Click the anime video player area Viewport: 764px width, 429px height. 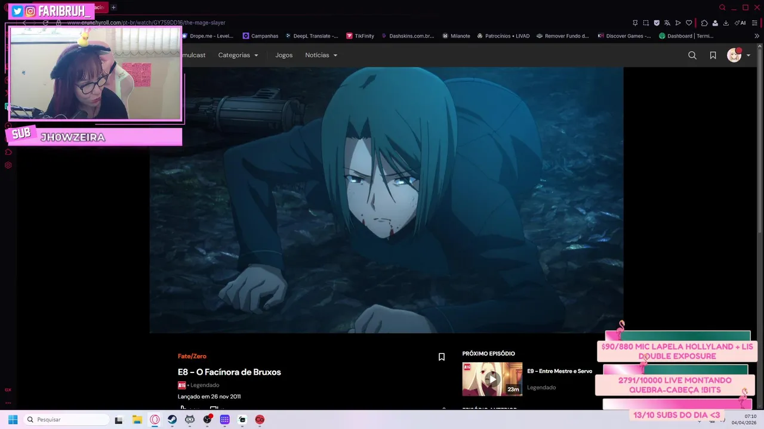tap(386, 200)
